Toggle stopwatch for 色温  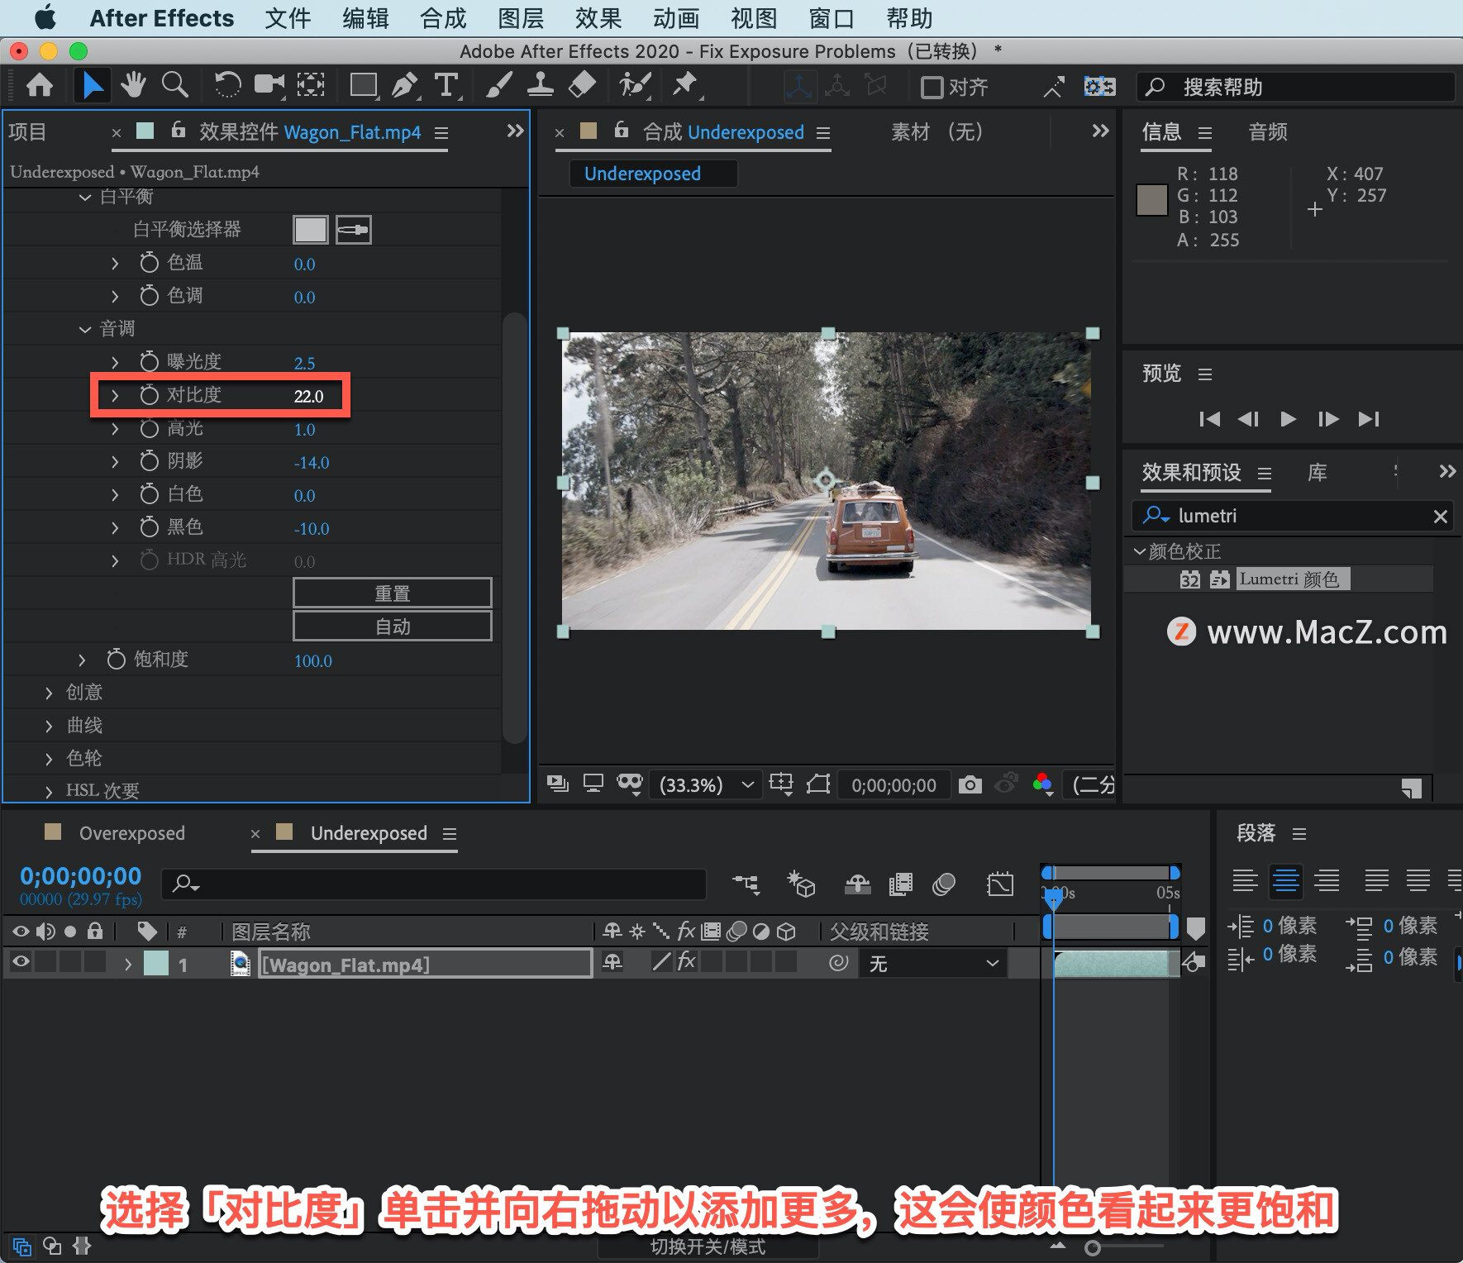point(149,263)
